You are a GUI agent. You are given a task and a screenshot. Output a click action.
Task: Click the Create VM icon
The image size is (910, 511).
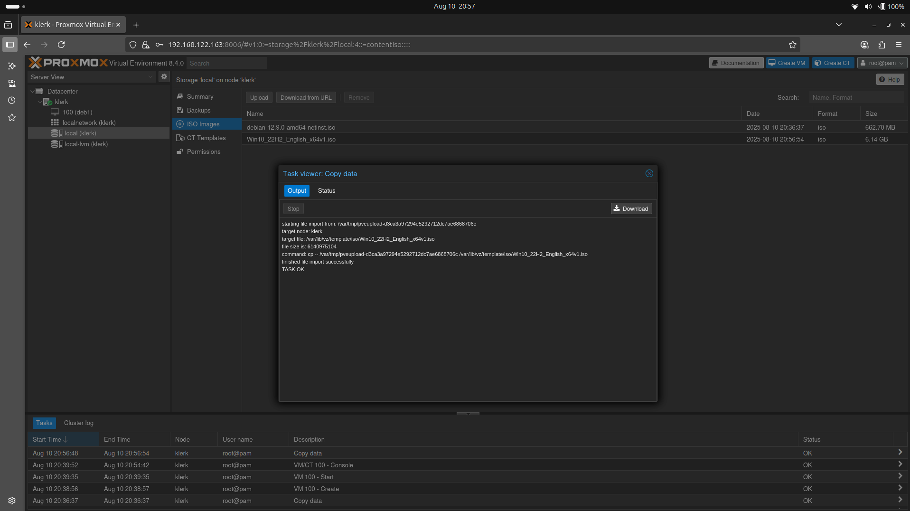tap(771, 62)
